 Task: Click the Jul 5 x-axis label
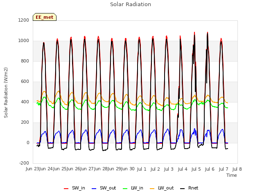[x=196, y=169]
